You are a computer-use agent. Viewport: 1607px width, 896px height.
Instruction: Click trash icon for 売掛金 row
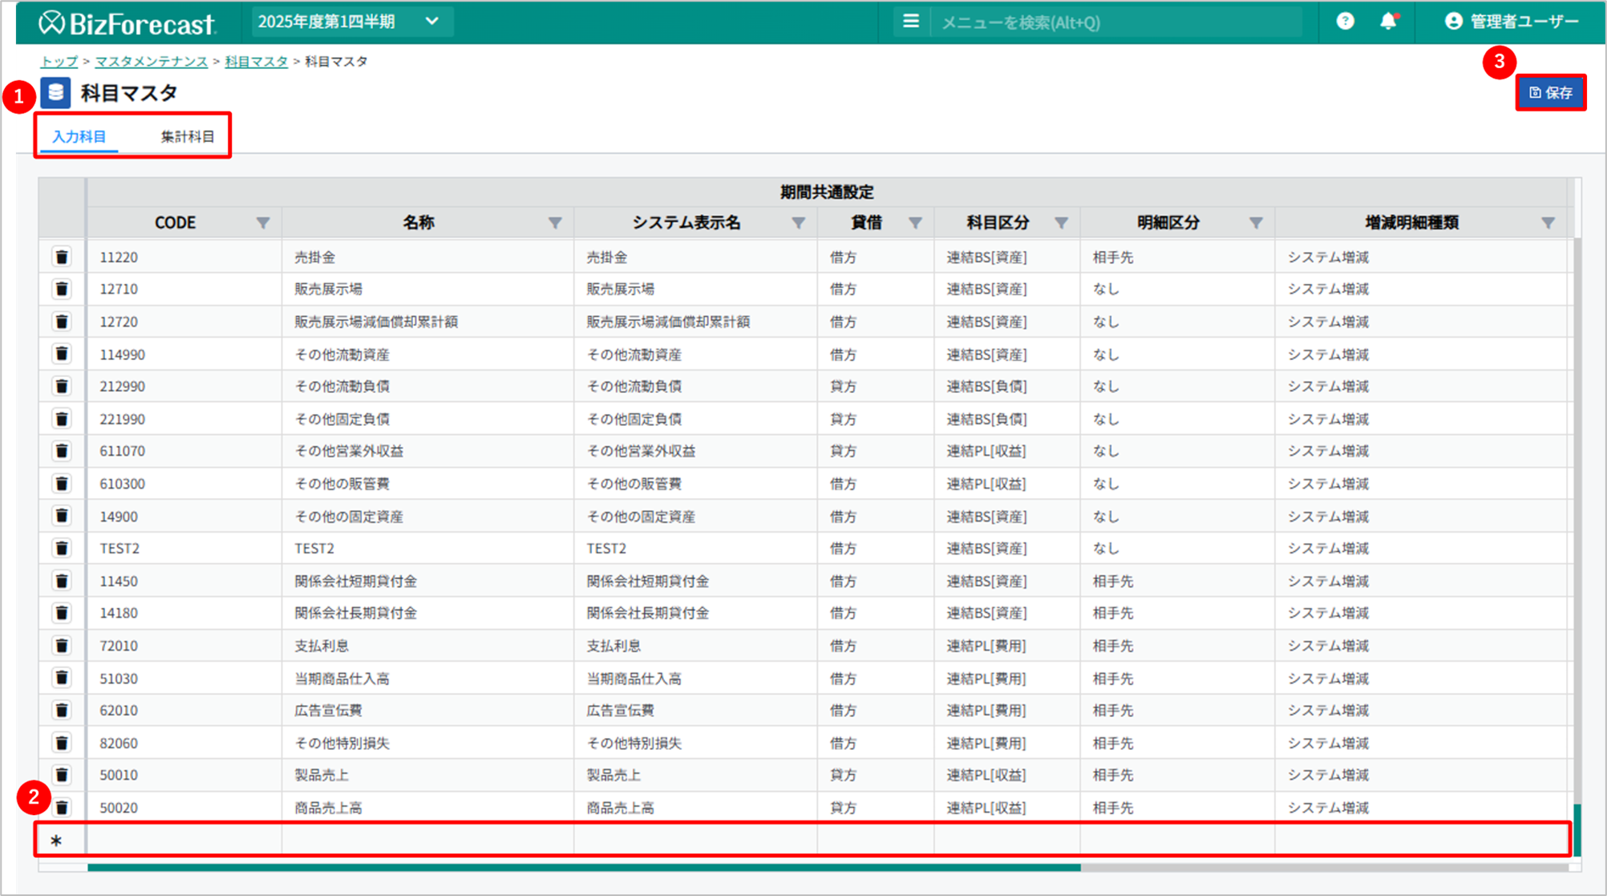[62, 257]
